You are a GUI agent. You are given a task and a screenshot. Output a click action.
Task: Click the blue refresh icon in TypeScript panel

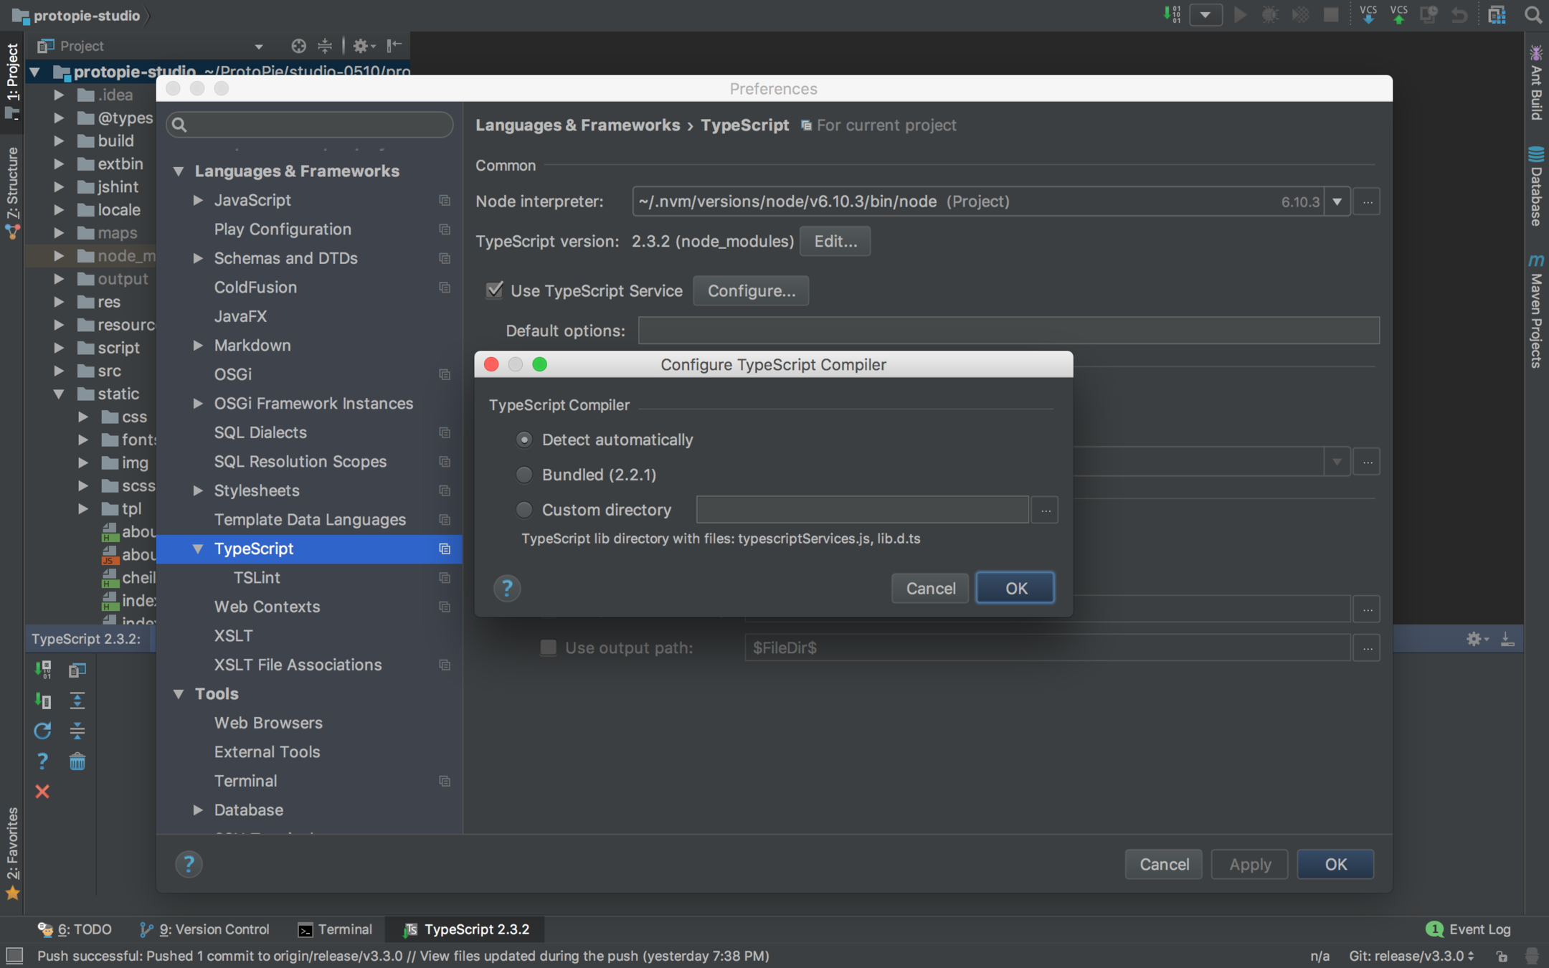pos(42,731)
